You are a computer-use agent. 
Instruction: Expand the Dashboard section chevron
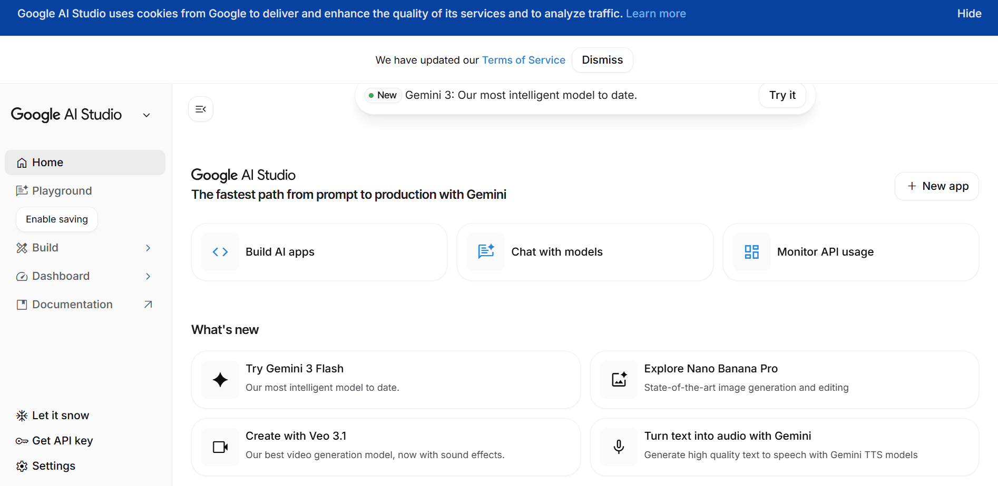pyautogui.click(x=148, y=276)
